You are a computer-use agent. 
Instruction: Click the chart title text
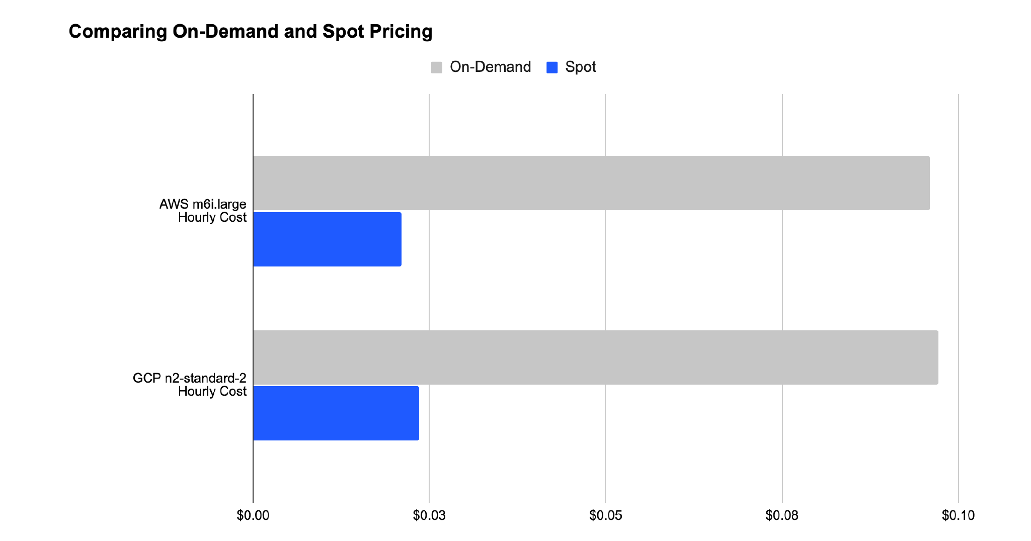[251, 32]
